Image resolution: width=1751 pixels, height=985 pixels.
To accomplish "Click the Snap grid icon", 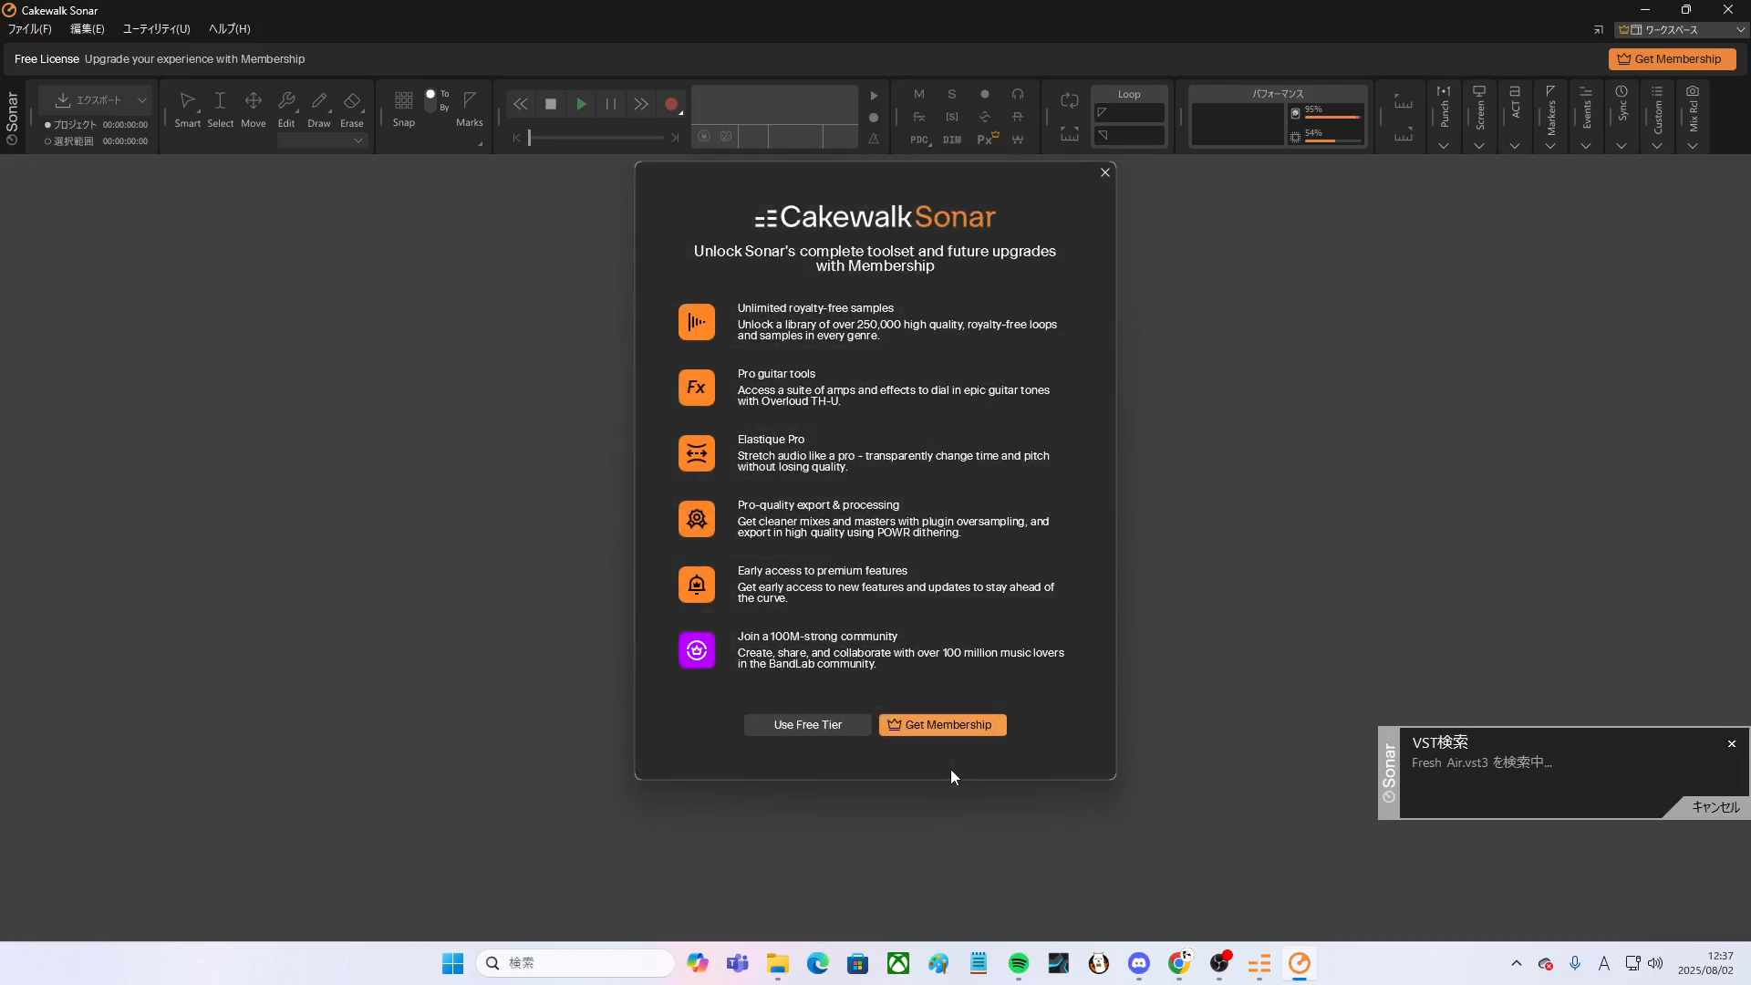I will tap(404, 99).
